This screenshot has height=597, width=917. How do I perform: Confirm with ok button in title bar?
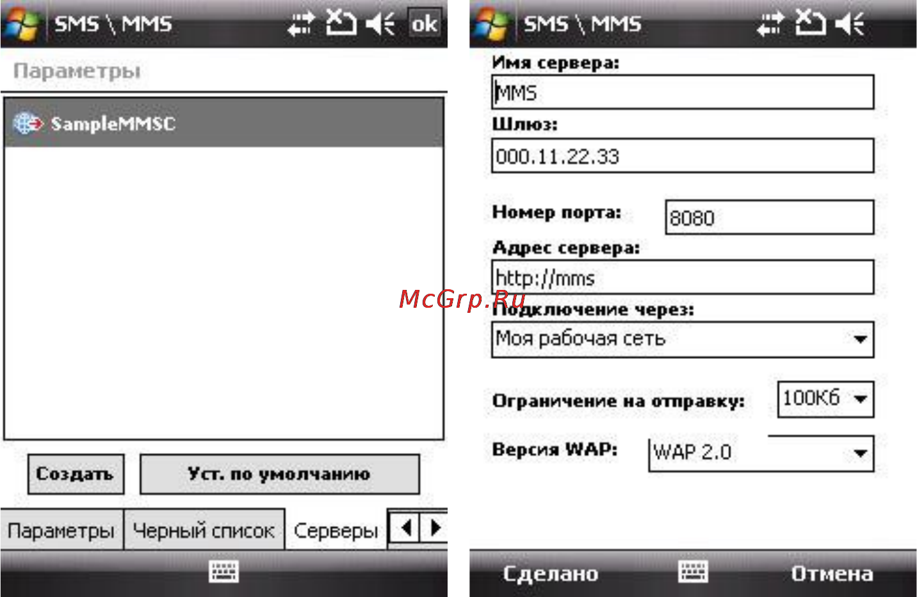click(x=424, y=24)
